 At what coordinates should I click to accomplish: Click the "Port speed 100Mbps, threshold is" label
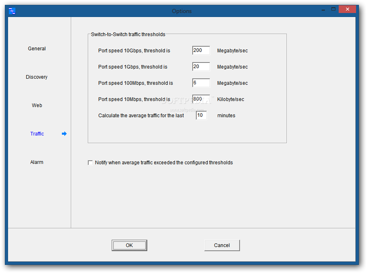(136, 83)
